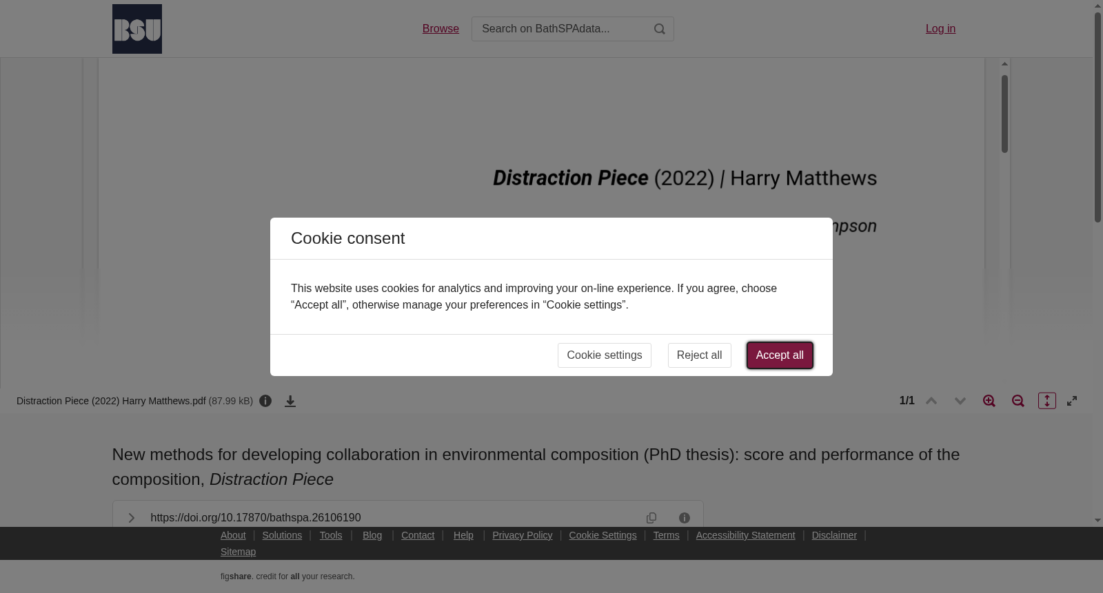
Task: Click the BSU logo
Action: (x=137, y=29)
